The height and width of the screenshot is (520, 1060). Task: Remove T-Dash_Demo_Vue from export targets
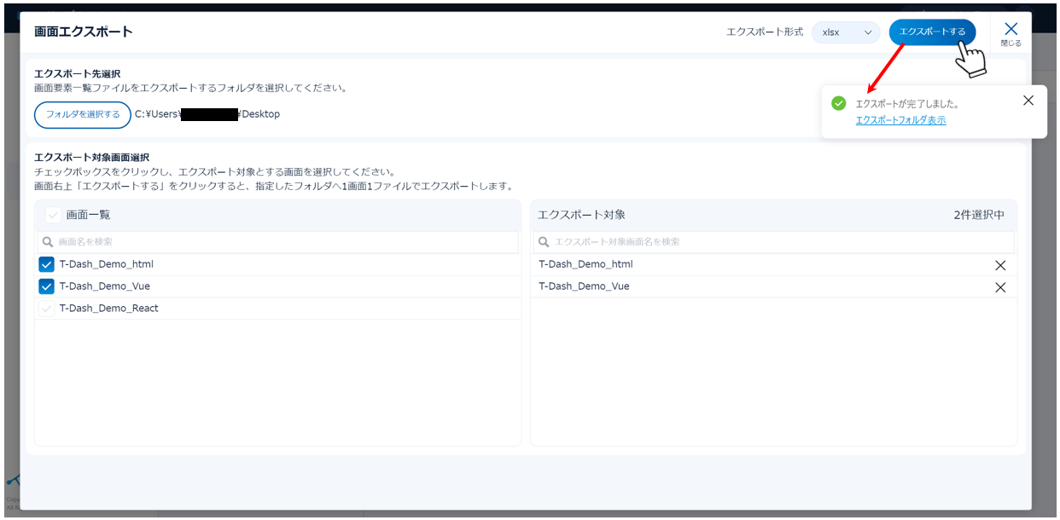click(1000, 287)
